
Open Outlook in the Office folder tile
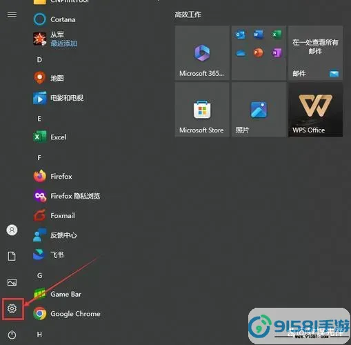pyautogui.click(x=241, y=35)
